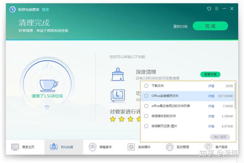Viewport: 244px width, 163px height.
Task: Switch to the 系统硬件 tab
Action: pyautogui.click(x=141, y=147)
